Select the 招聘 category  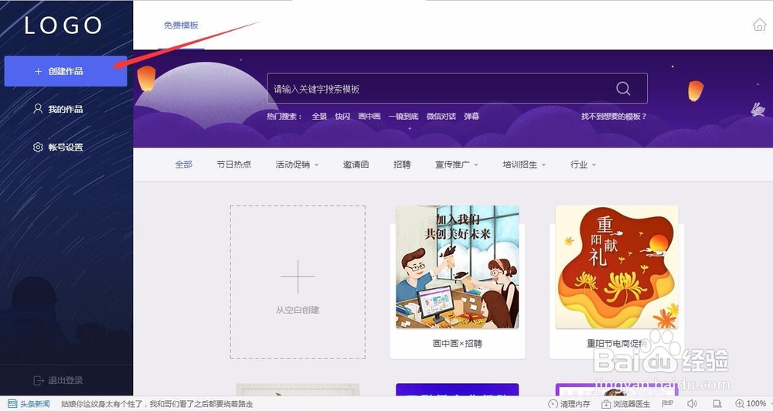pos(402,165)
